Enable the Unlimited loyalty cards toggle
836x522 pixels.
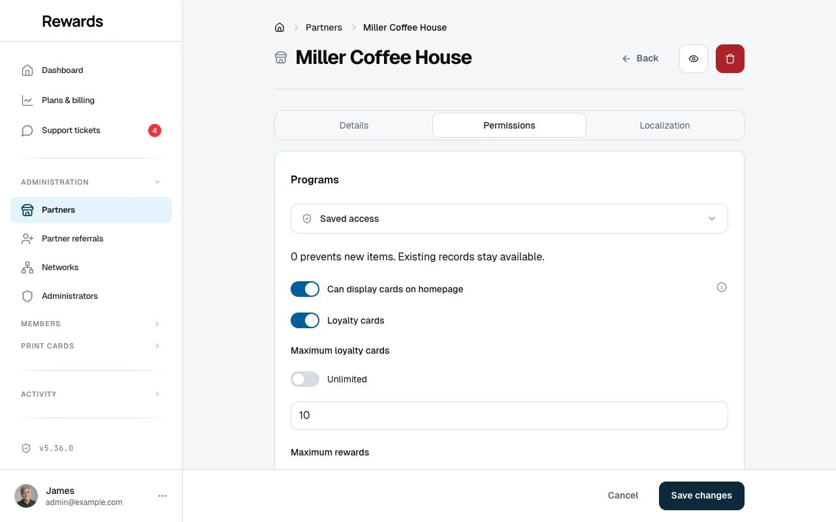coord(305,379)
